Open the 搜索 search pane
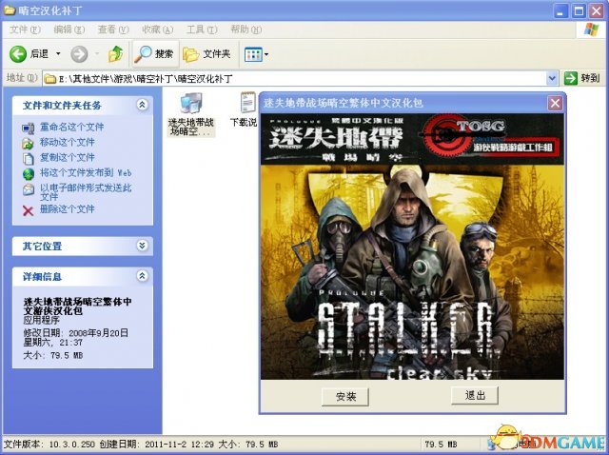This screenshot has height=455, width=609. [x=154, y=54]
